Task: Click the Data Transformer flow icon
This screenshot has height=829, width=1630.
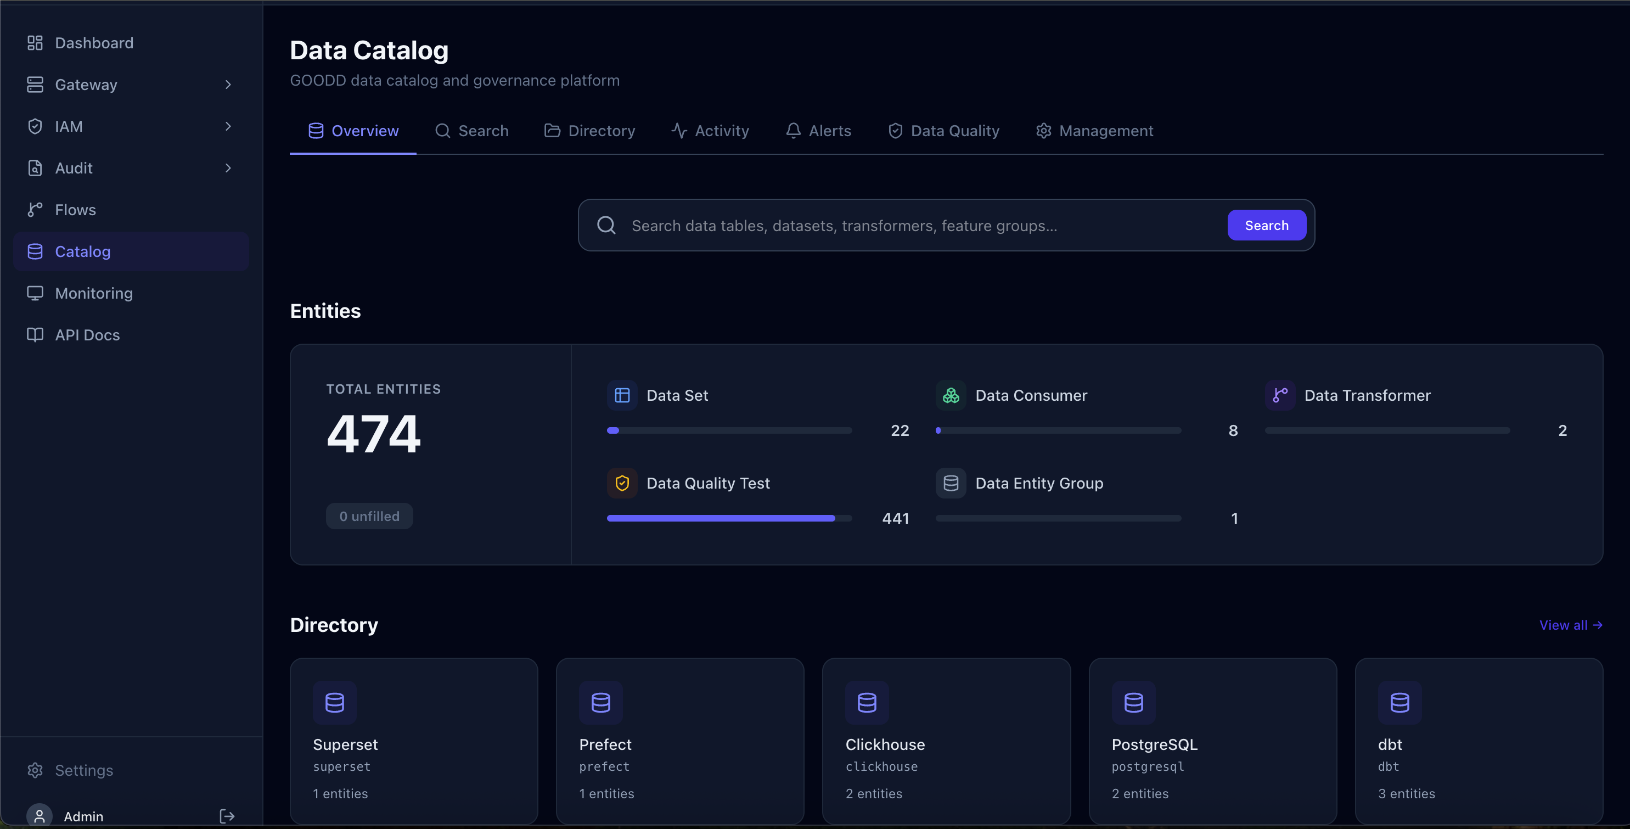Action: 1279,395
